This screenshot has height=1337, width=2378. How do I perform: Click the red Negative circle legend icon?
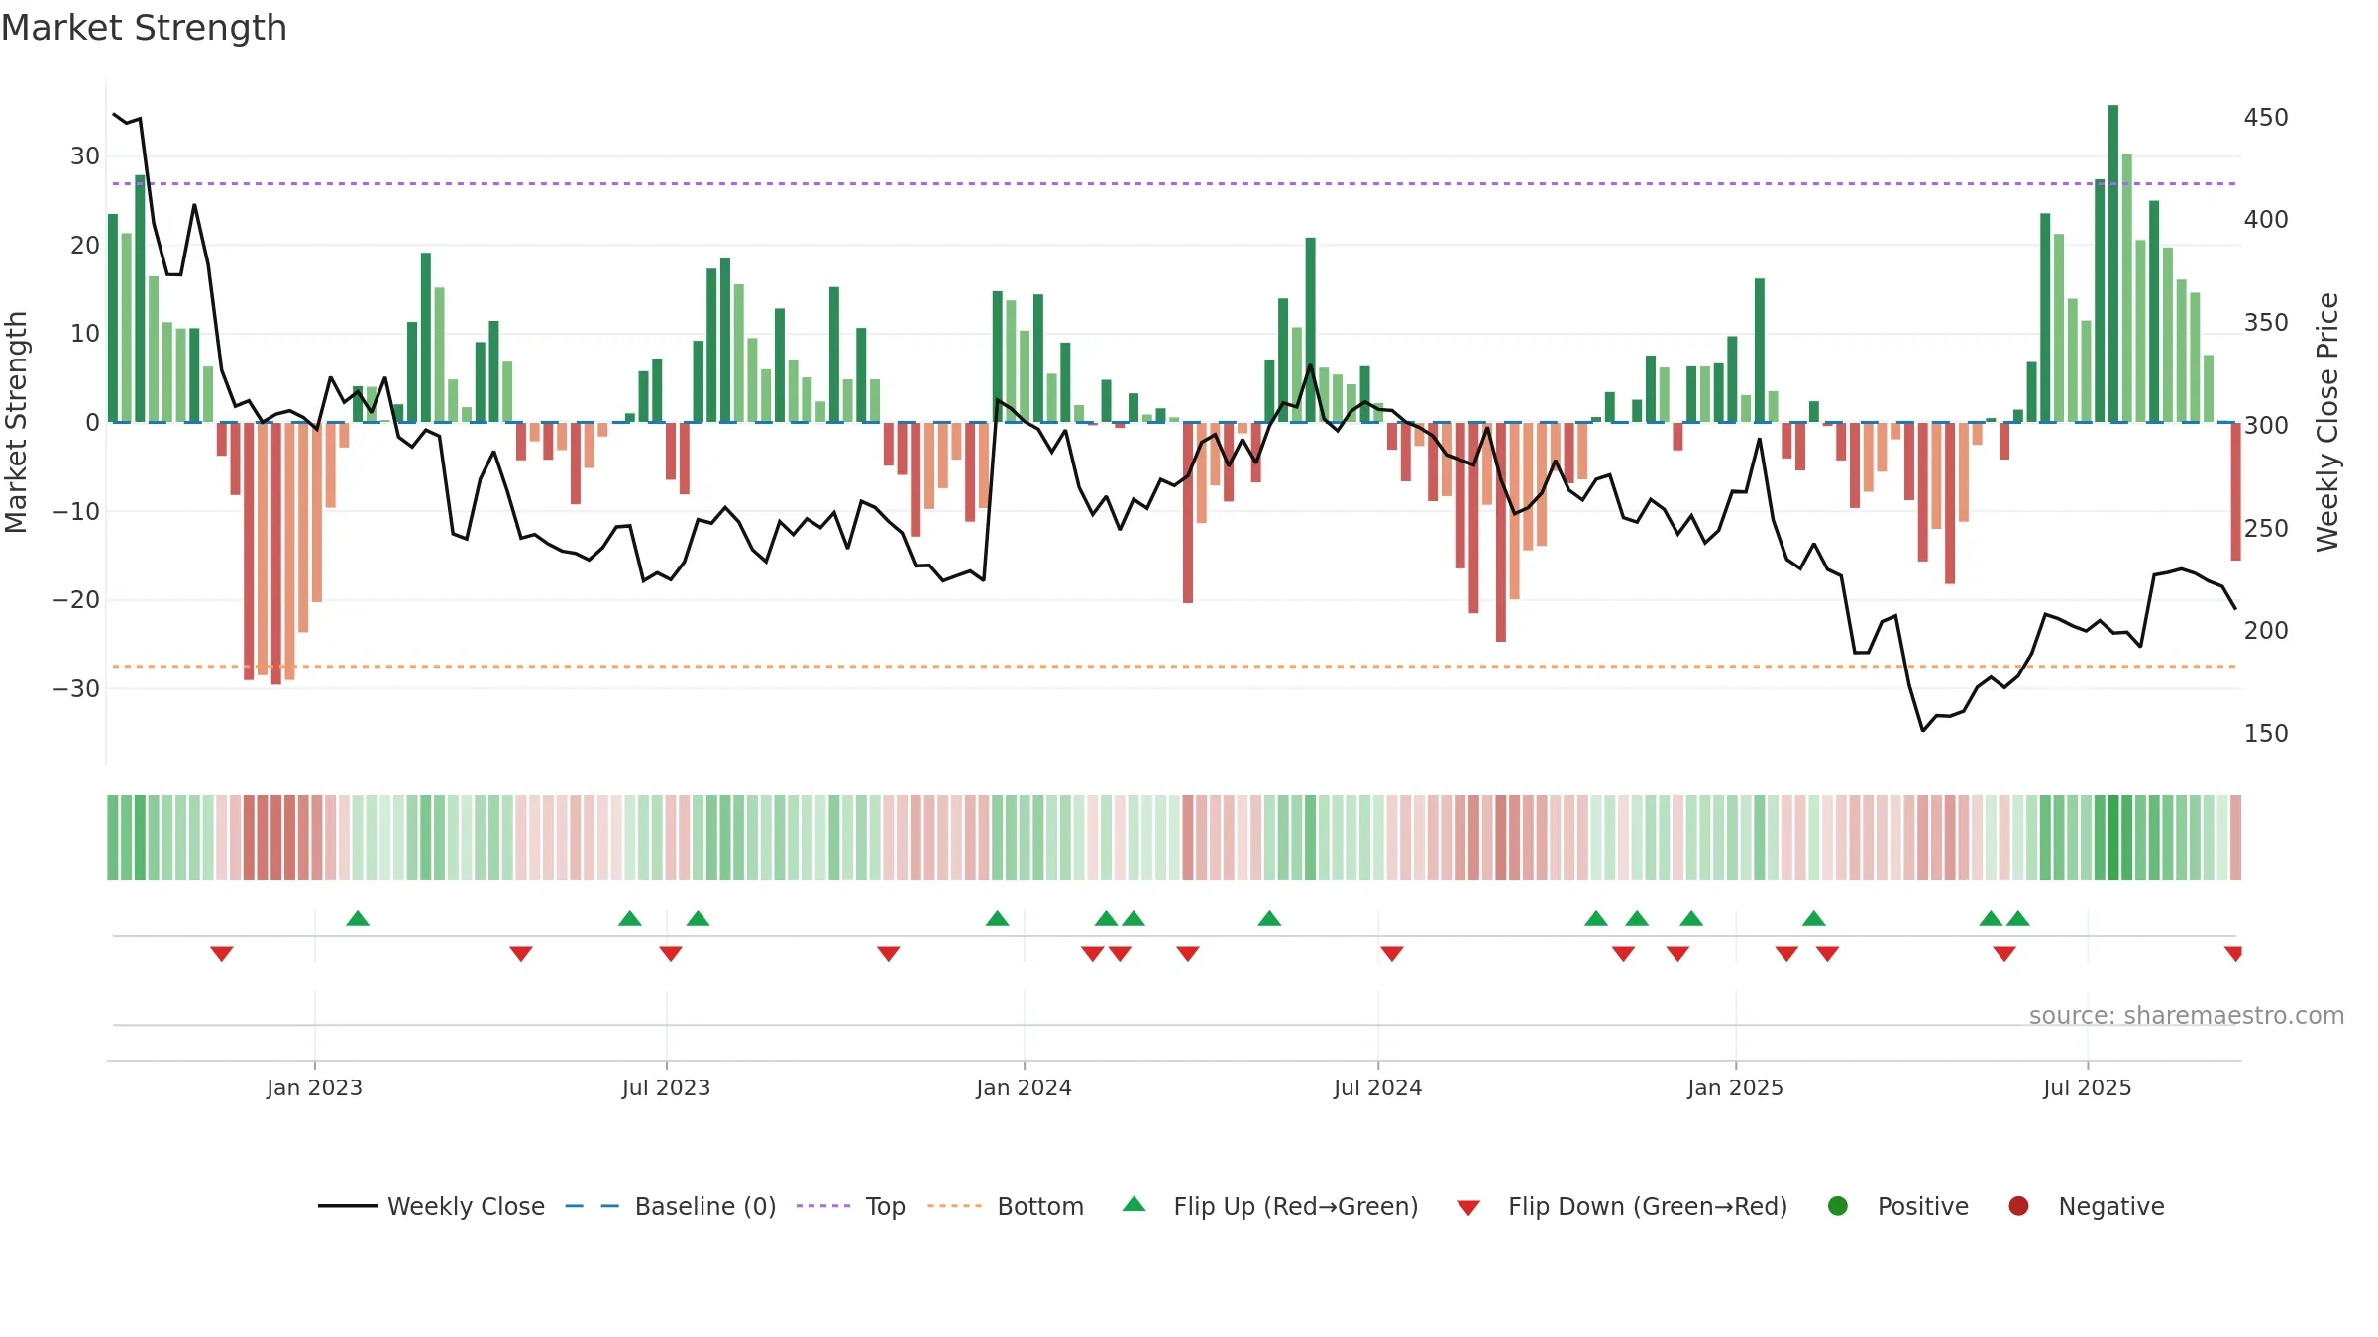click(2018, 1206)
